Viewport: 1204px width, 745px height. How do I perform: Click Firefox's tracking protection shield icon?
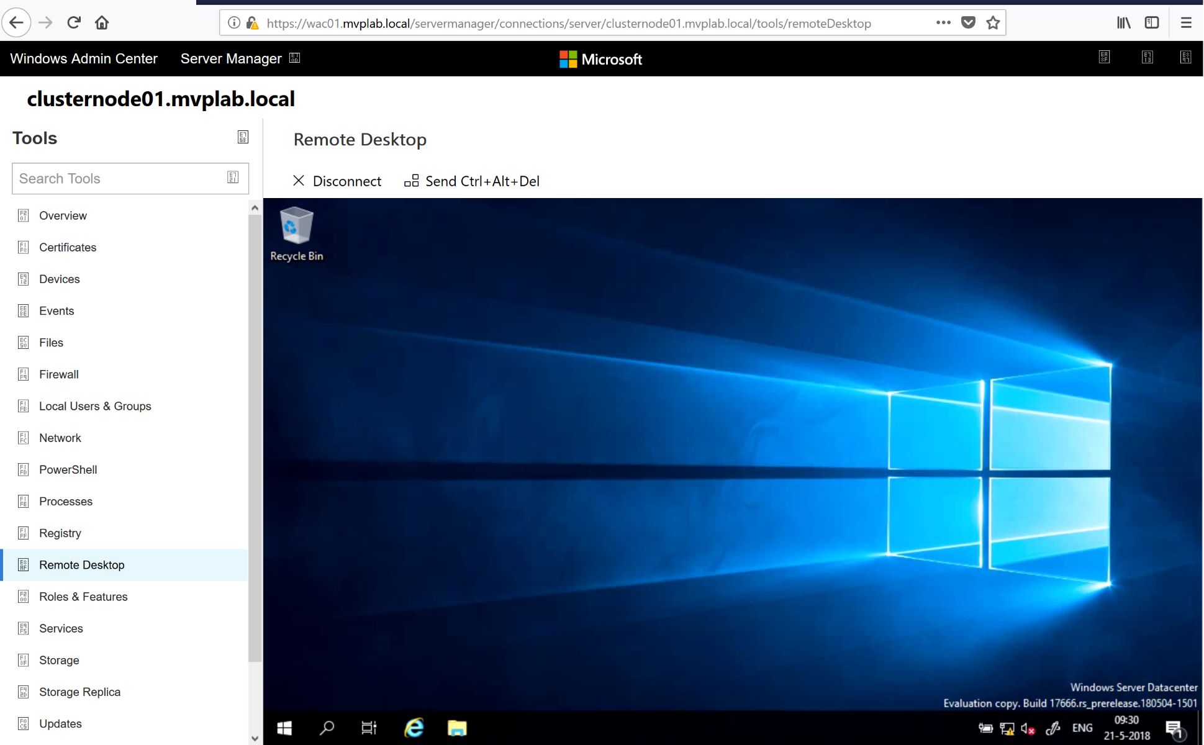968,22
